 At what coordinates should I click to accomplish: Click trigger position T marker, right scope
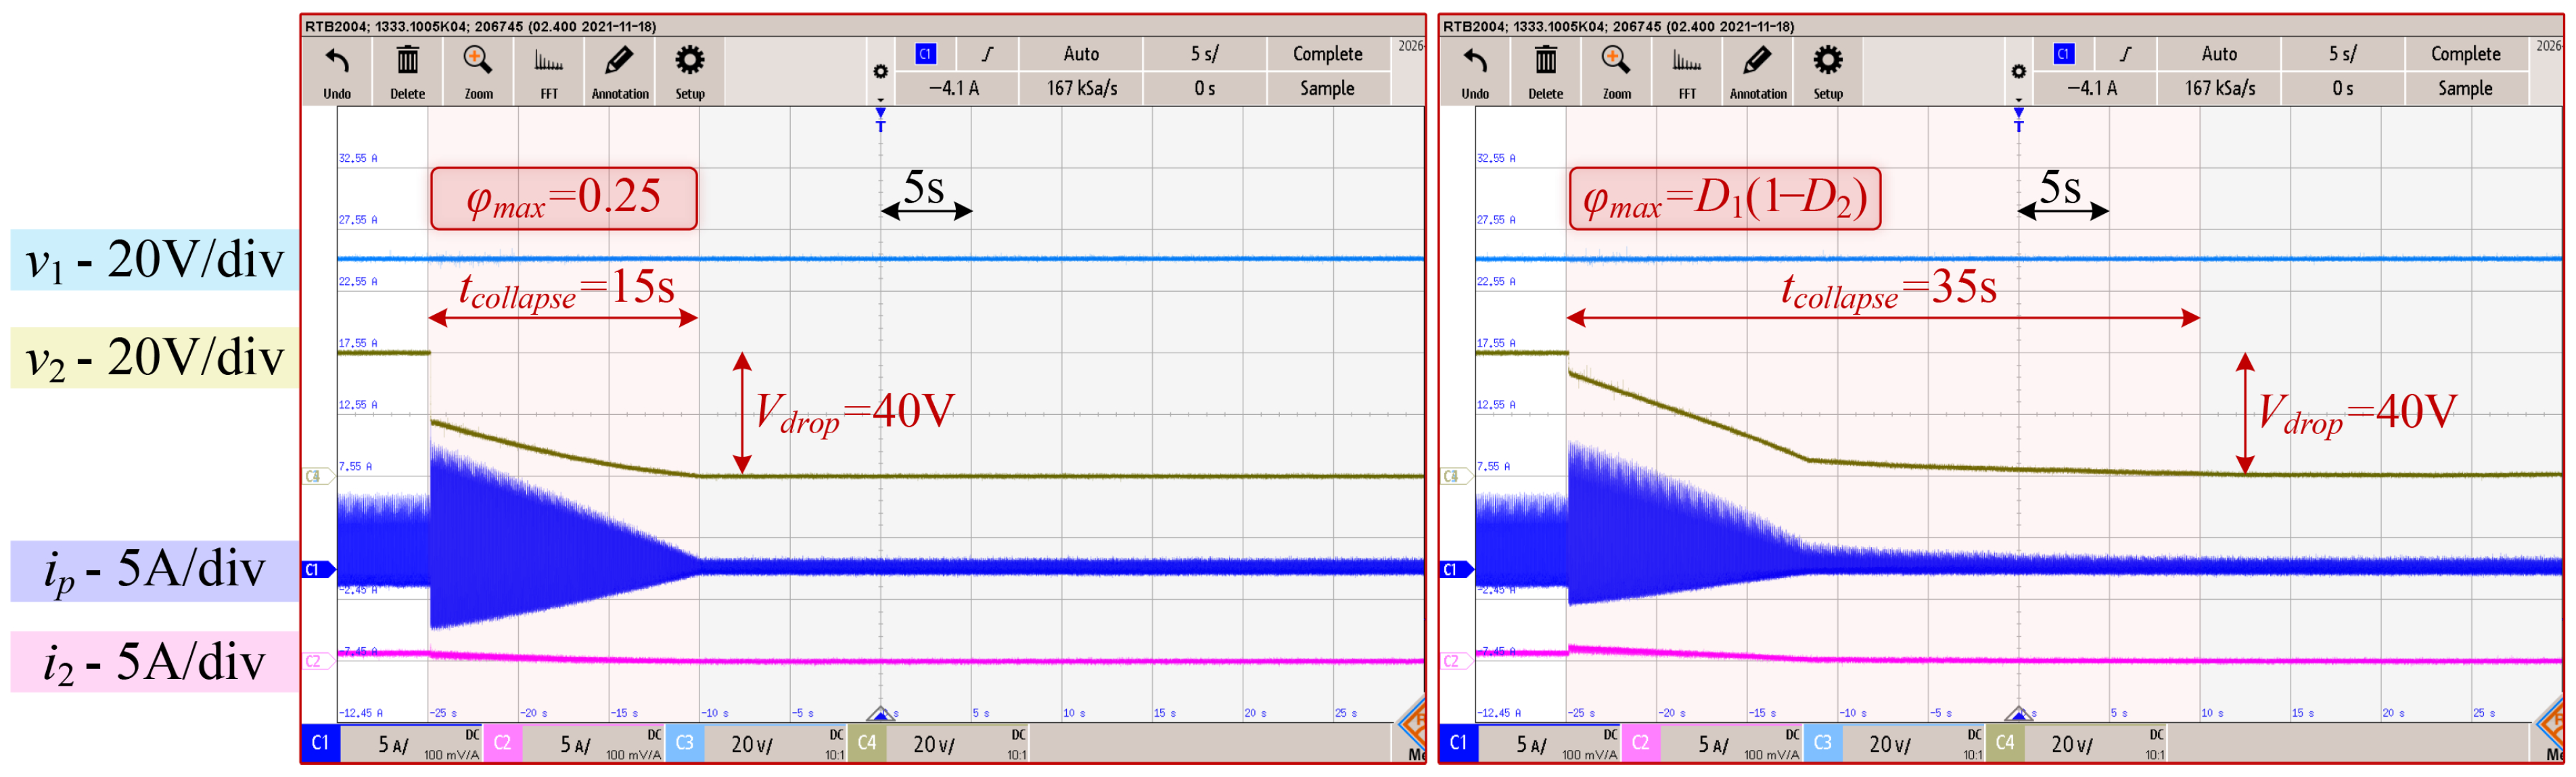pos(2018,120)
